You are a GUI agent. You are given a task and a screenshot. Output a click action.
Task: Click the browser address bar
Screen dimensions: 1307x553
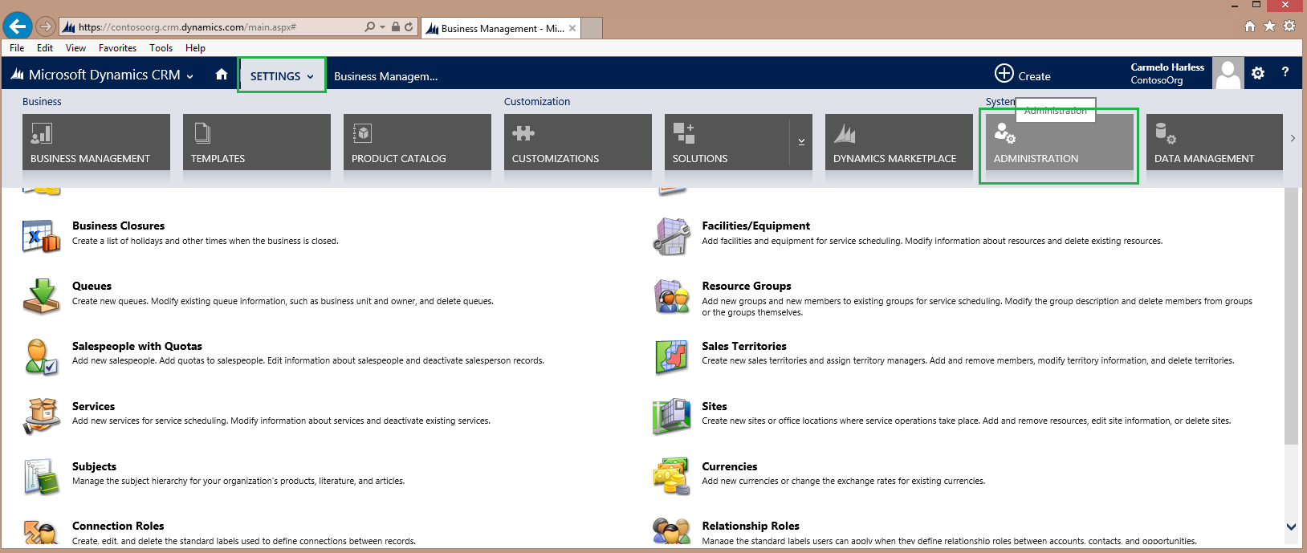pyautogui.click(x=217, y=27)
